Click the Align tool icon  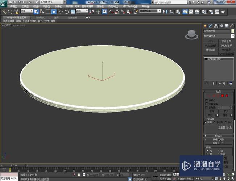[x=171, y=12]
